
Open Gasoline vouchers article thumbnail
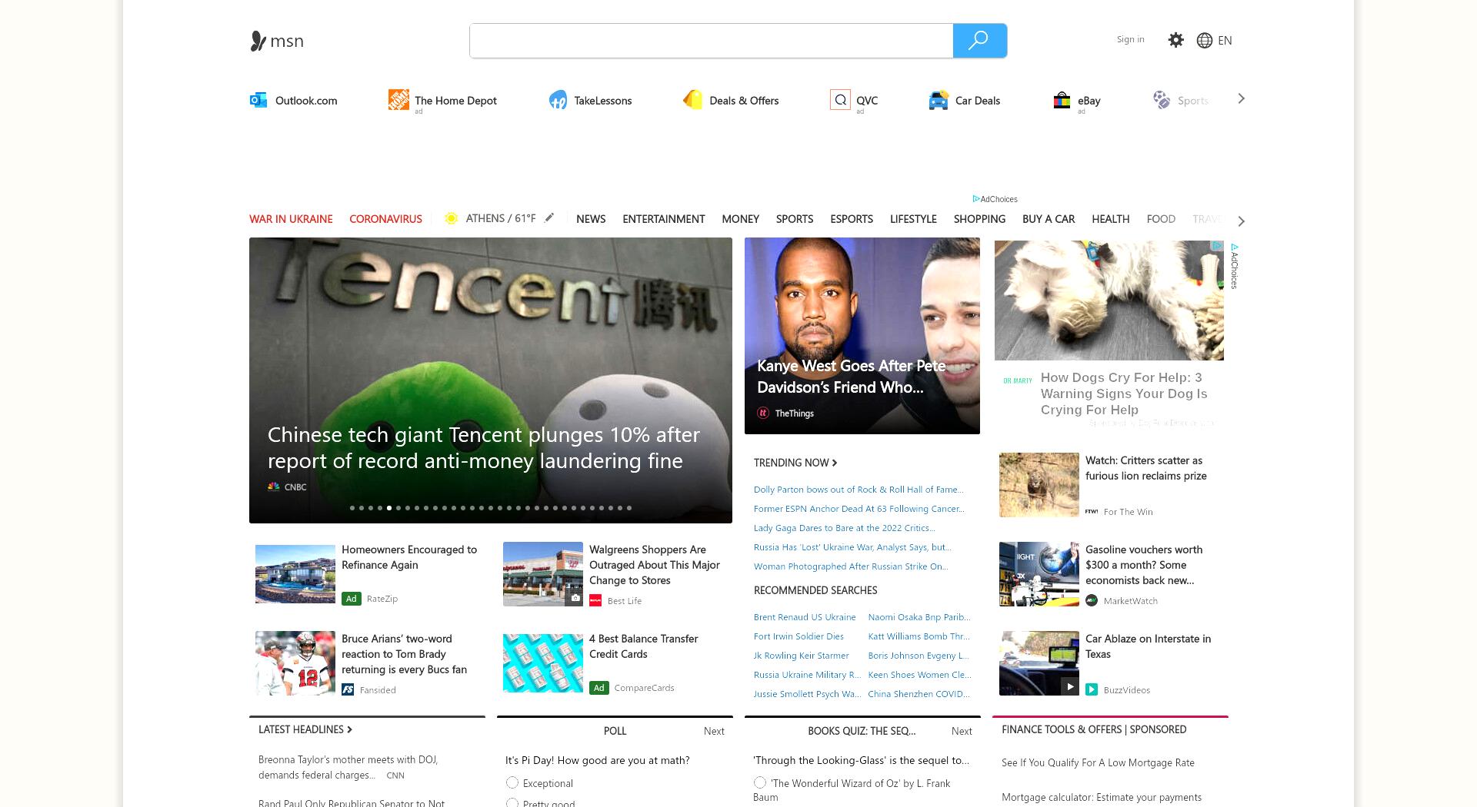tap(1039, 574)
